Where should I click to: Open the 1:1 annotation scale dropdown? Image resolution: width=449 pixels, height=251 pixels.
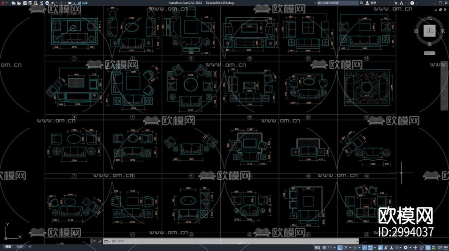click(x=398, y=248)
